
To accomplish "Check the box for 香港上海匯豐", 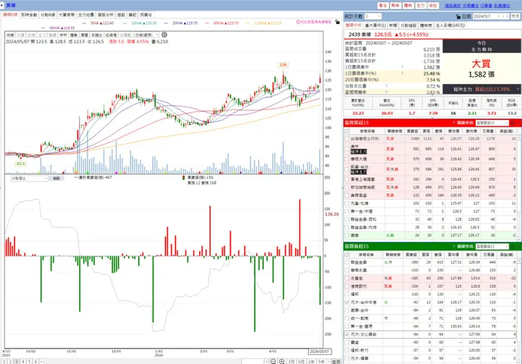I will (x=346, y=179).
